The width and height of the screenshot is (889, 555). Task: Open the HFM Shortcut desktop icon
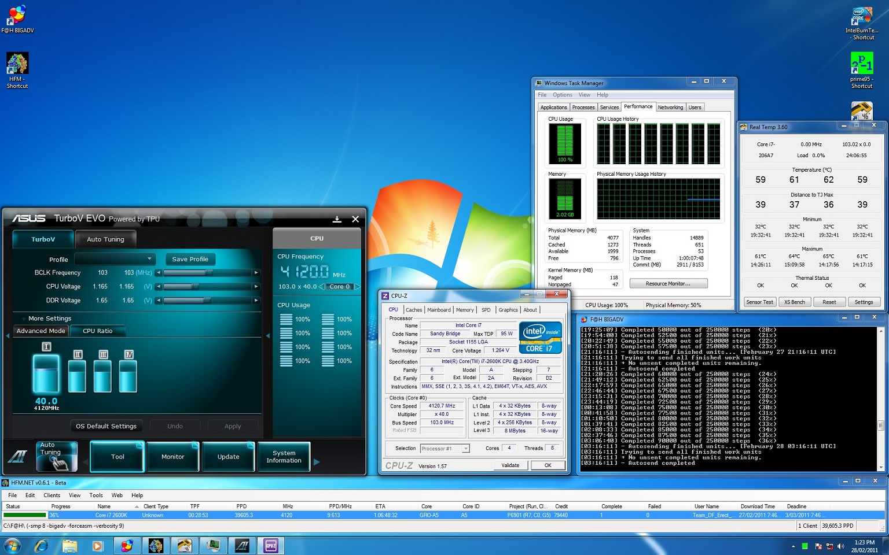pos(17,71)
